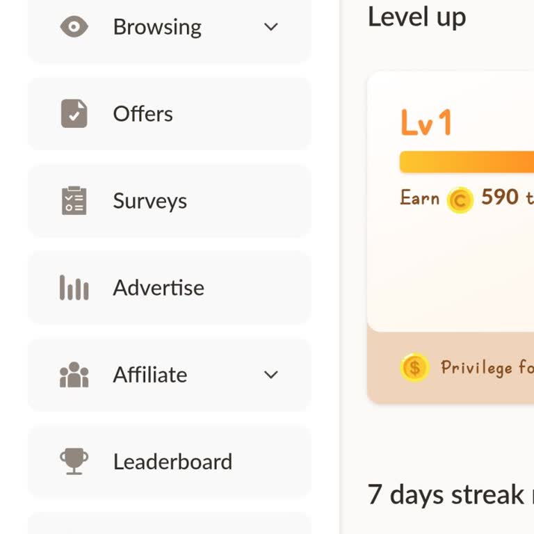Screen dimensions: 534x534
Task: Open the Surveys menu item
Action: pyautogui.click(x=150, y=201)
